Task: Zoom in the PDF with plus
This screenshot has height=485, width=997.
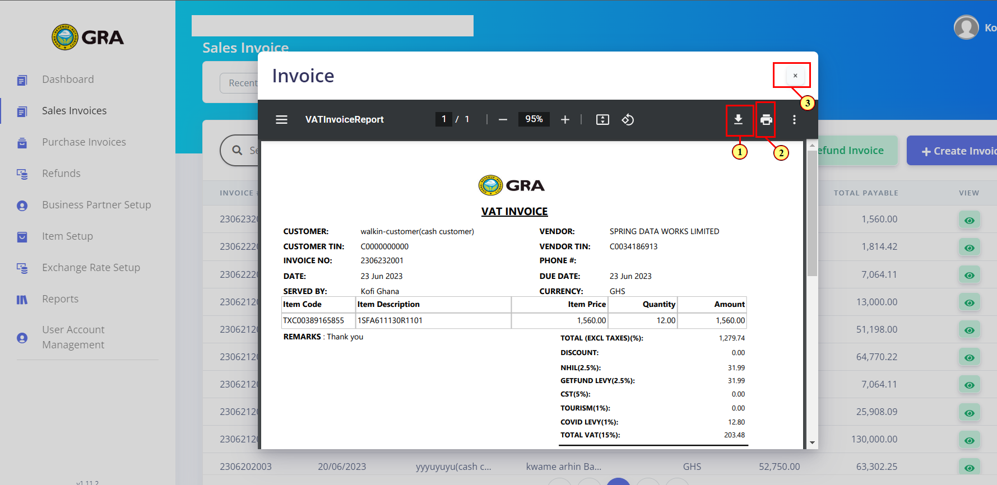Action: click(565, 119)
